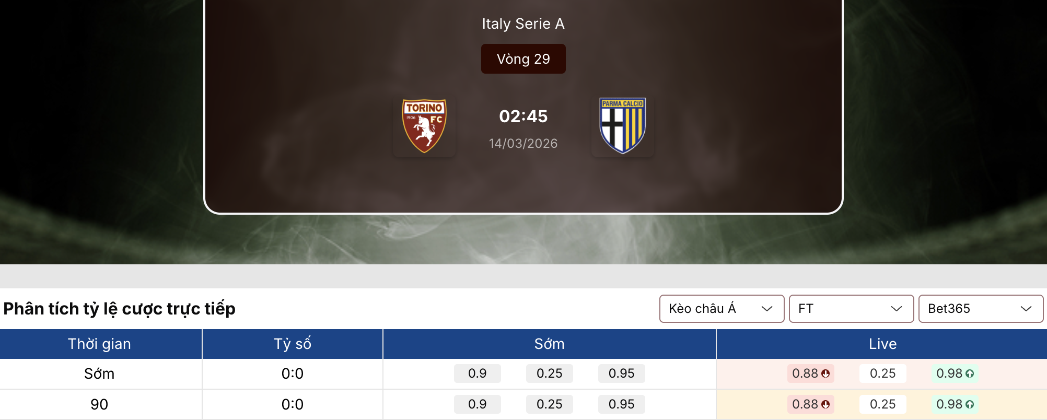Click the live 0.25 handicap in minute 90 row
1047x420 pixels.
pyautogui.click(x=882, y=404)
